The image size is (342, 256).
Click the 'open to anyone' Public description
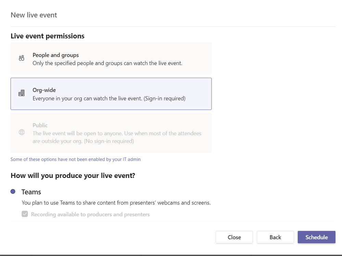tap(117, 137)
